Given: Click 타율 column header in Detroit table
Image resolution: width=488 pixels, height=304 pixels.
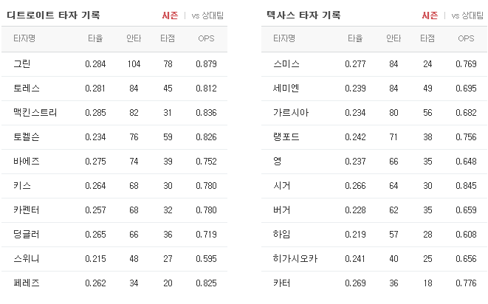Looking at the screenshot, I should (x=95, y=38).
